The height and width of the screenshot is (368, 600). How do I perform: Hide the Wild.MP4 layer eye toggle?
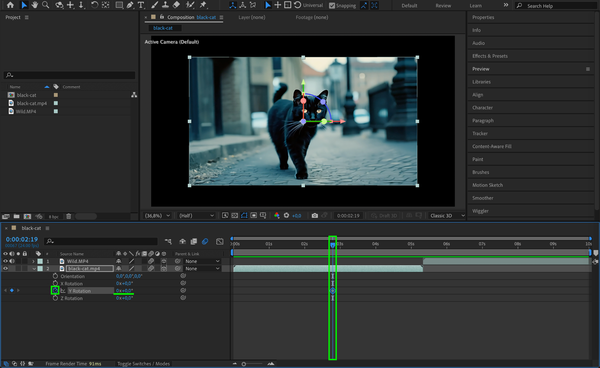(5, 261)
